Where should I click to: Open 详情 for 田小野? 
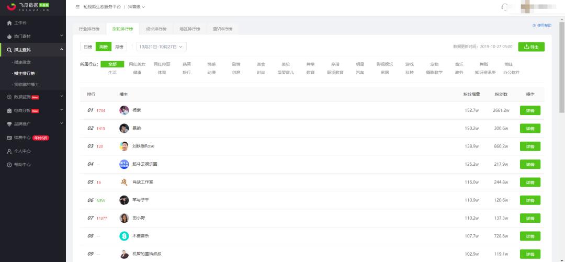(530, 219)
